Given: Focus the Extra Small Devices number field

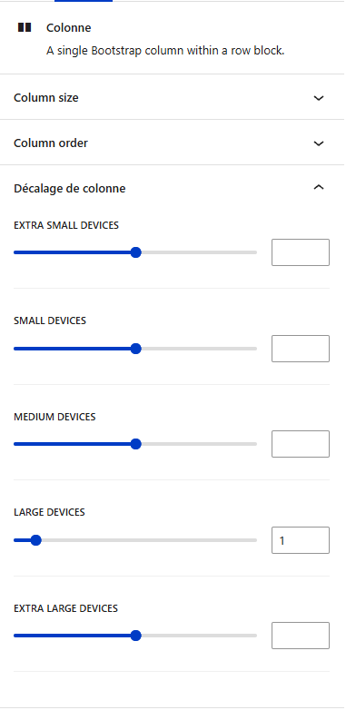Looking at the screenshot, I should click(301, 252).
